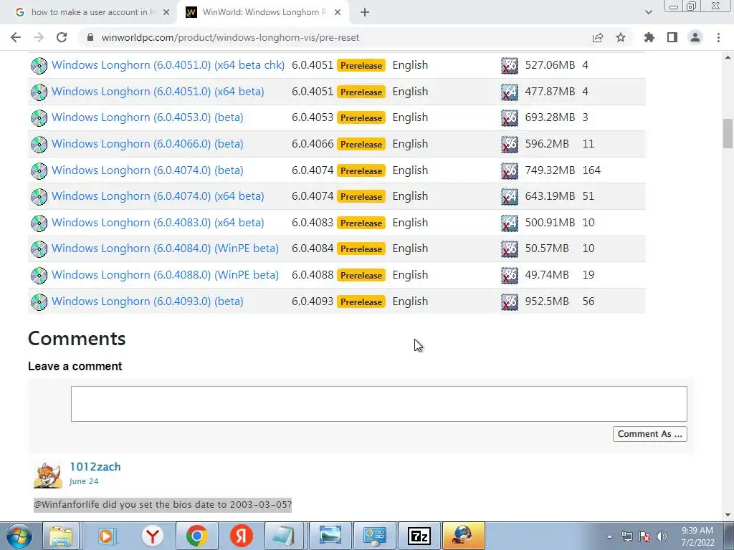Close the Google search tab
Viewport: 734px width, 550px height.
(166, 12)
